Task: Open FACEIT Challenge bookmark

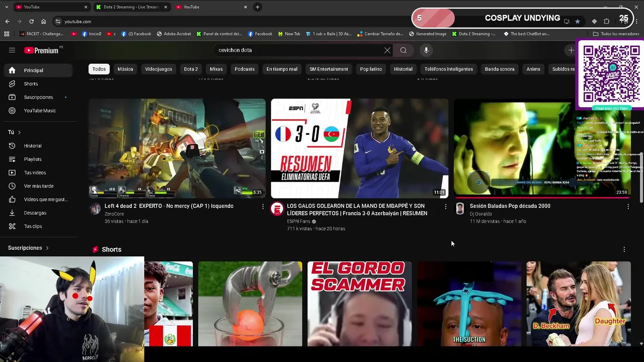Action: (42, 34)
